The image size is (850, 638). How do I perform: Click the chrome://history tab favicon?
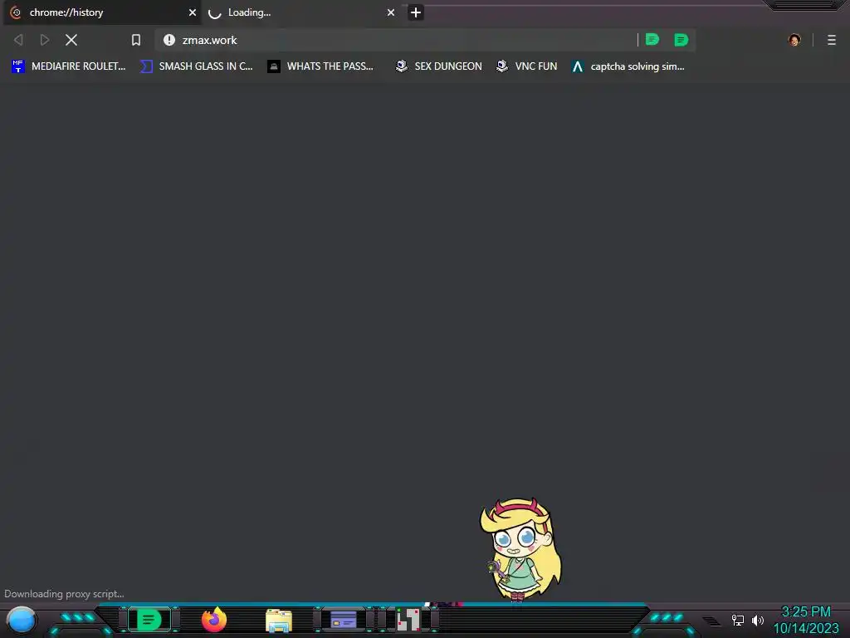pos(17,12)
